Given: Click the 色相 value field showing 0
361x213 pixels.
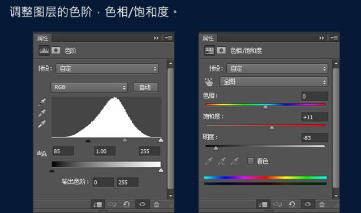Looking at the screenshot, I should (x=315, y=96).
